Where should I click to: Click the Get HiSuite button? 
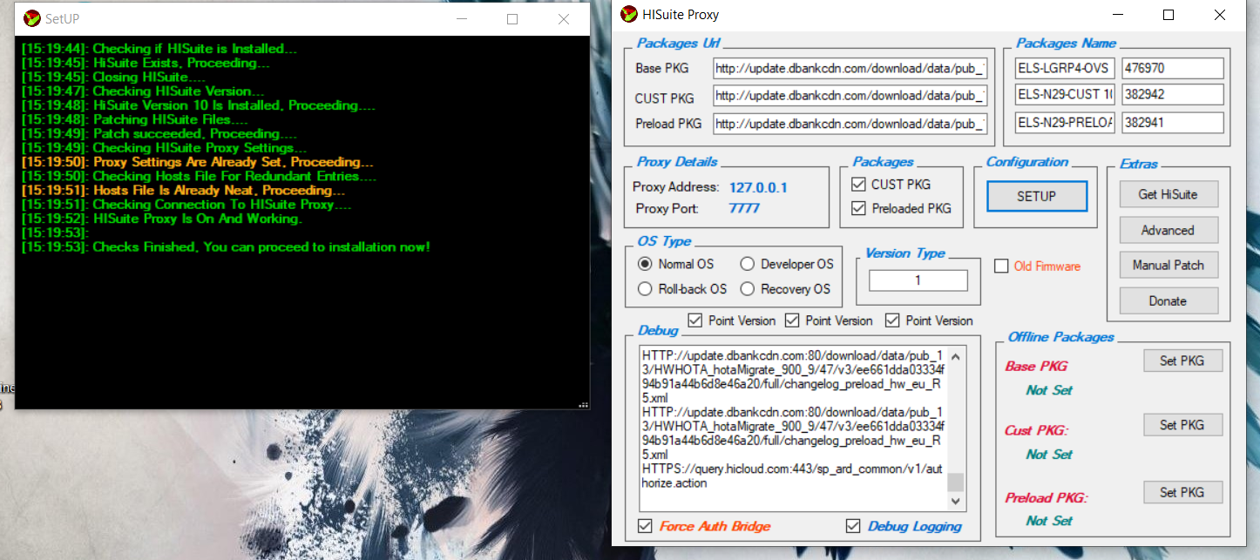tap(1168, 194)
